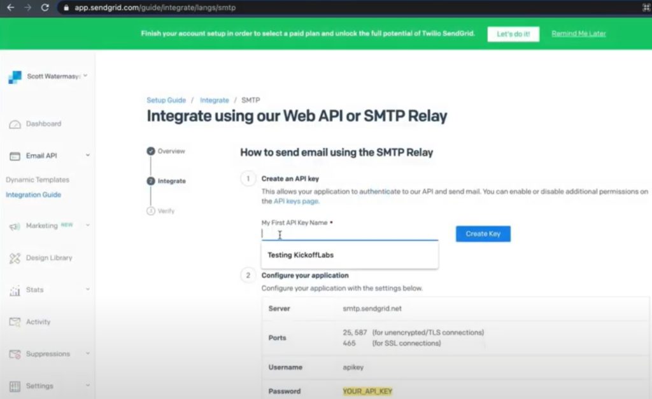The height and width of the screenshot is (399, 652).
Task: Go to the Integrate step
Action: [172, 181]
